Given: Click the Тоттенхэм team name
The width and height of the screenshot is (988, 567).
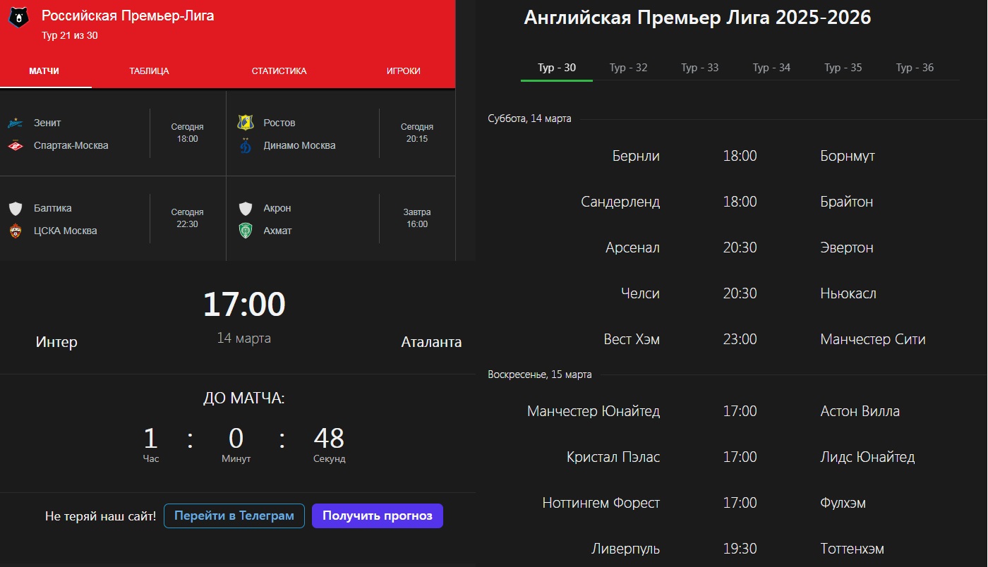Looking at the screenshot, I should [x=853, y=549].
